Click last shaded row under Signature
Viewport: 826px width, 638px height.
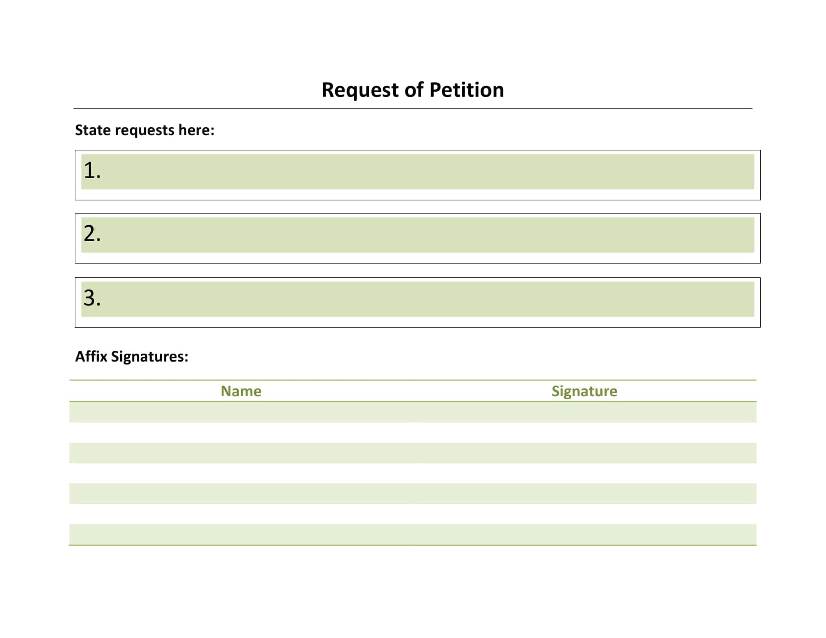(584, 534)
